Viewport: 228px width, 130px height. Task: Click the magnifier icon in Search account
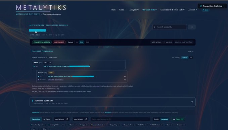[x=154, y=27]
